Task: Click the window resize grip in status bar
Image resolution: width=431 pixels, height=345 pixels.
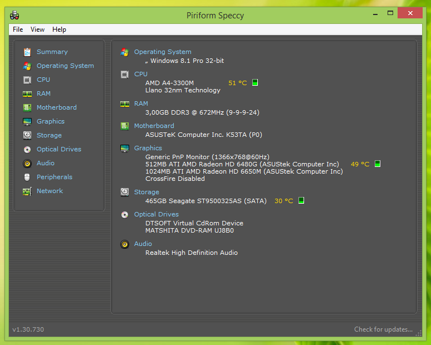Action: 418,333
